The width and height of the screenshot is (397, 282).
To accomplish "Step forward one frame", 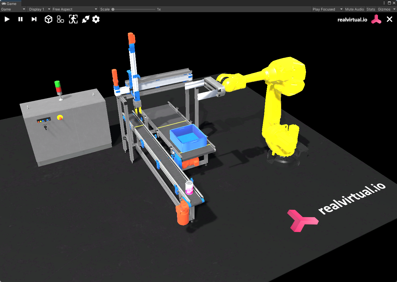I will [34, 19].
